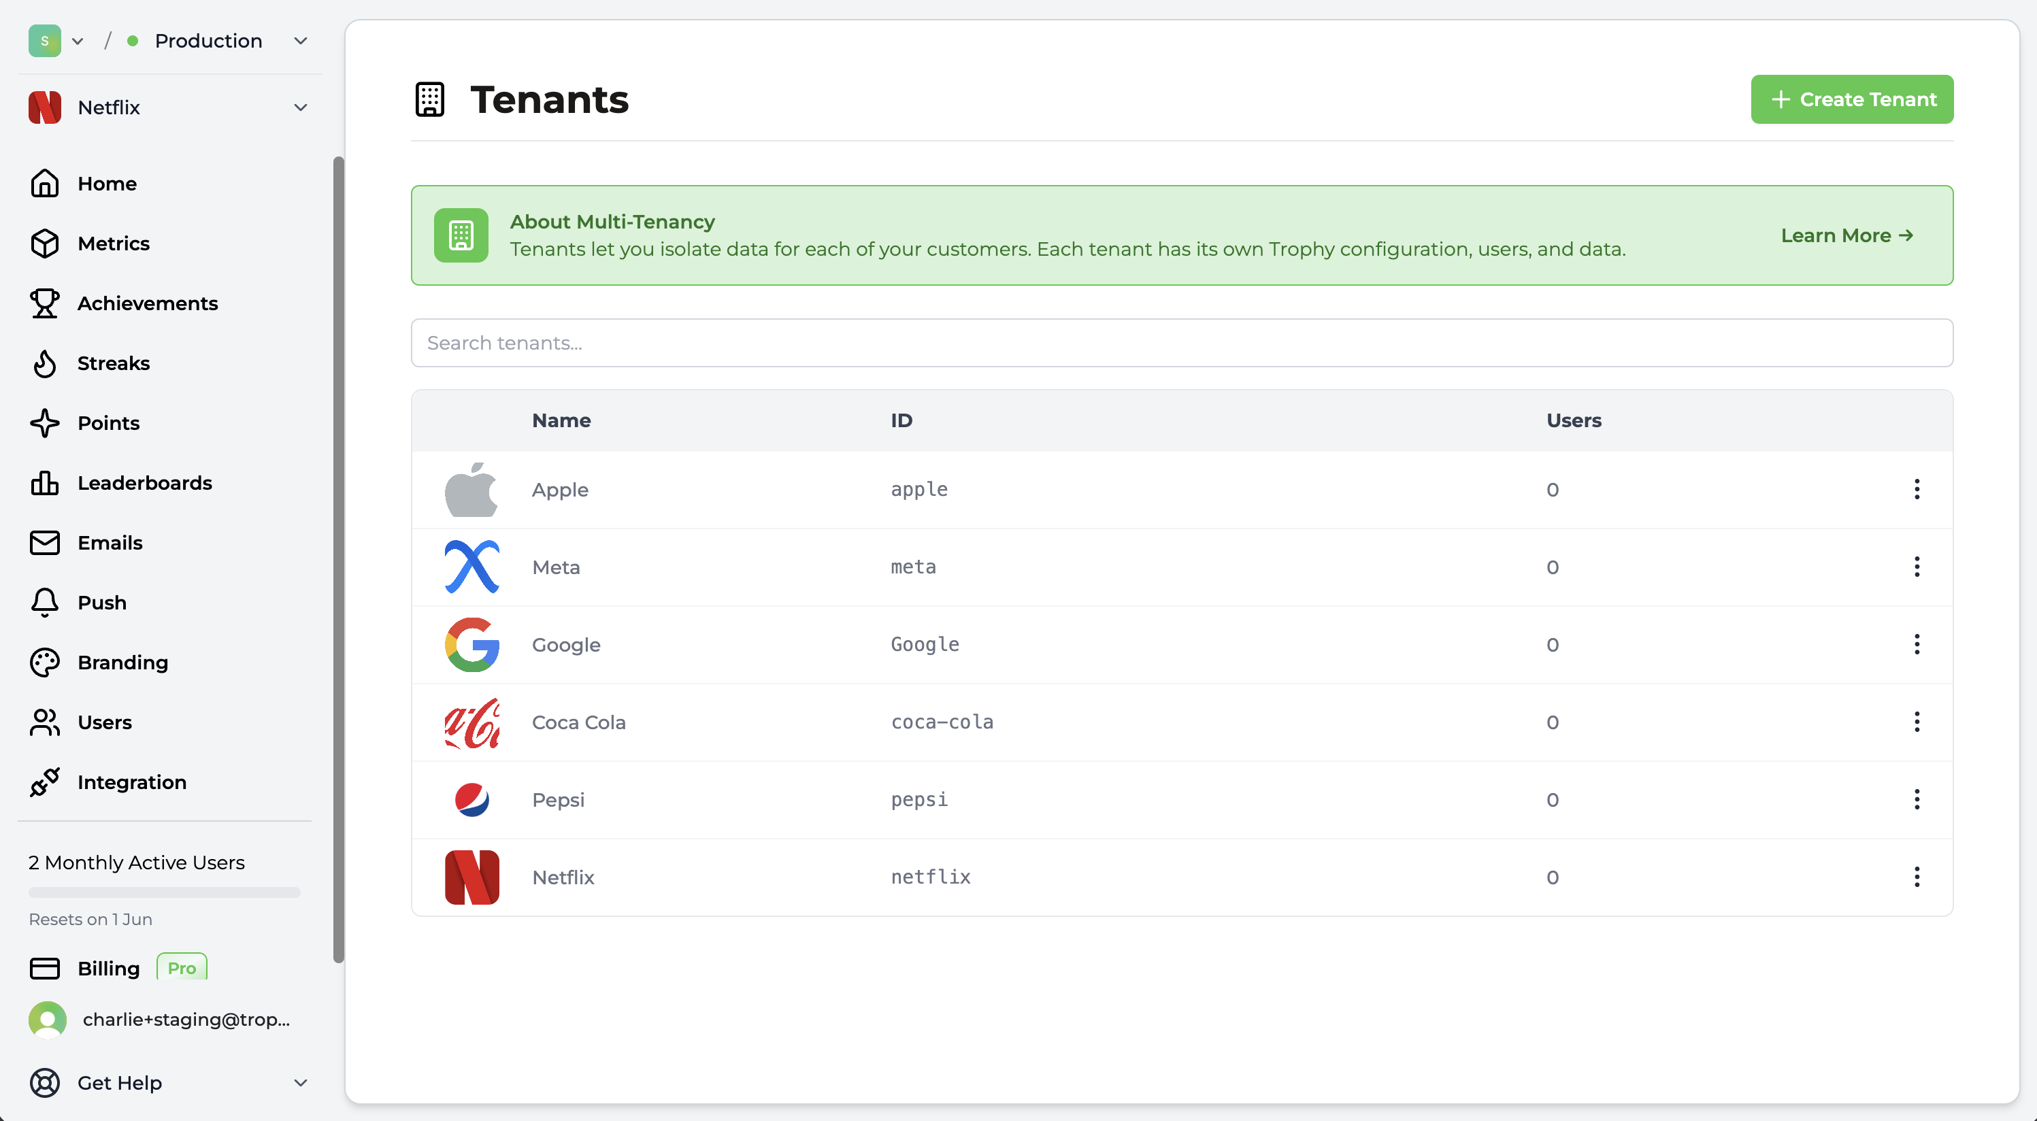Click the ID column header
This screenshot has height=1121, width=2037.
(901, 420)
